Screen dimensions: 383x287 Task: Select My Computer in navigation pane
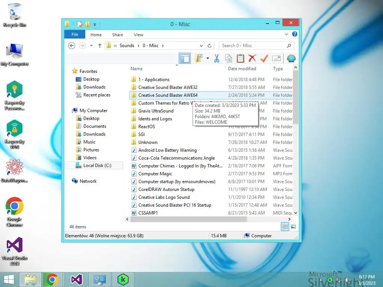93,111
